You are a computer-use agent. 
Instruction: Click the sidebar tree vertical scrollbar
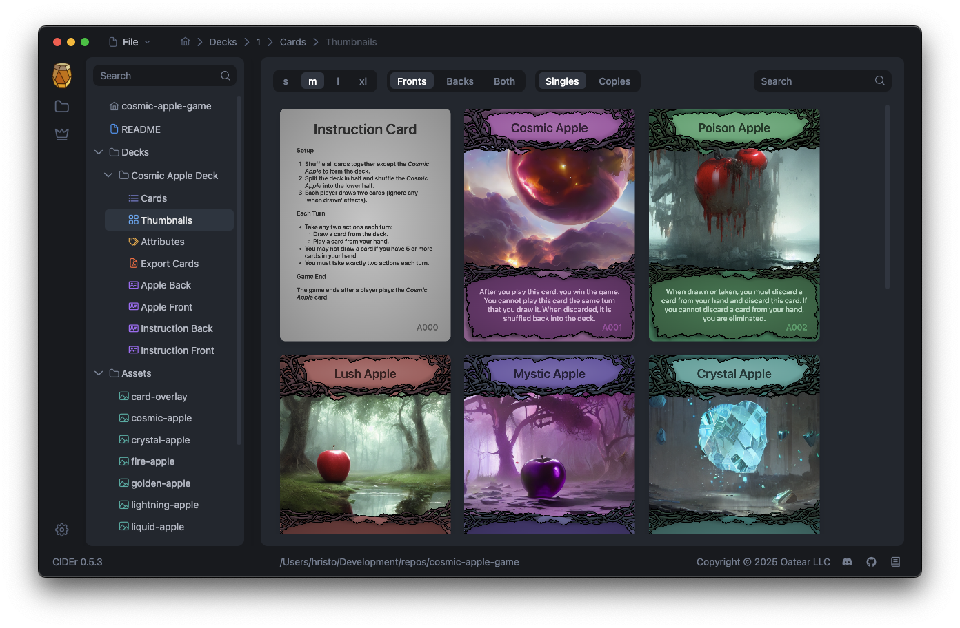point(239,270)
